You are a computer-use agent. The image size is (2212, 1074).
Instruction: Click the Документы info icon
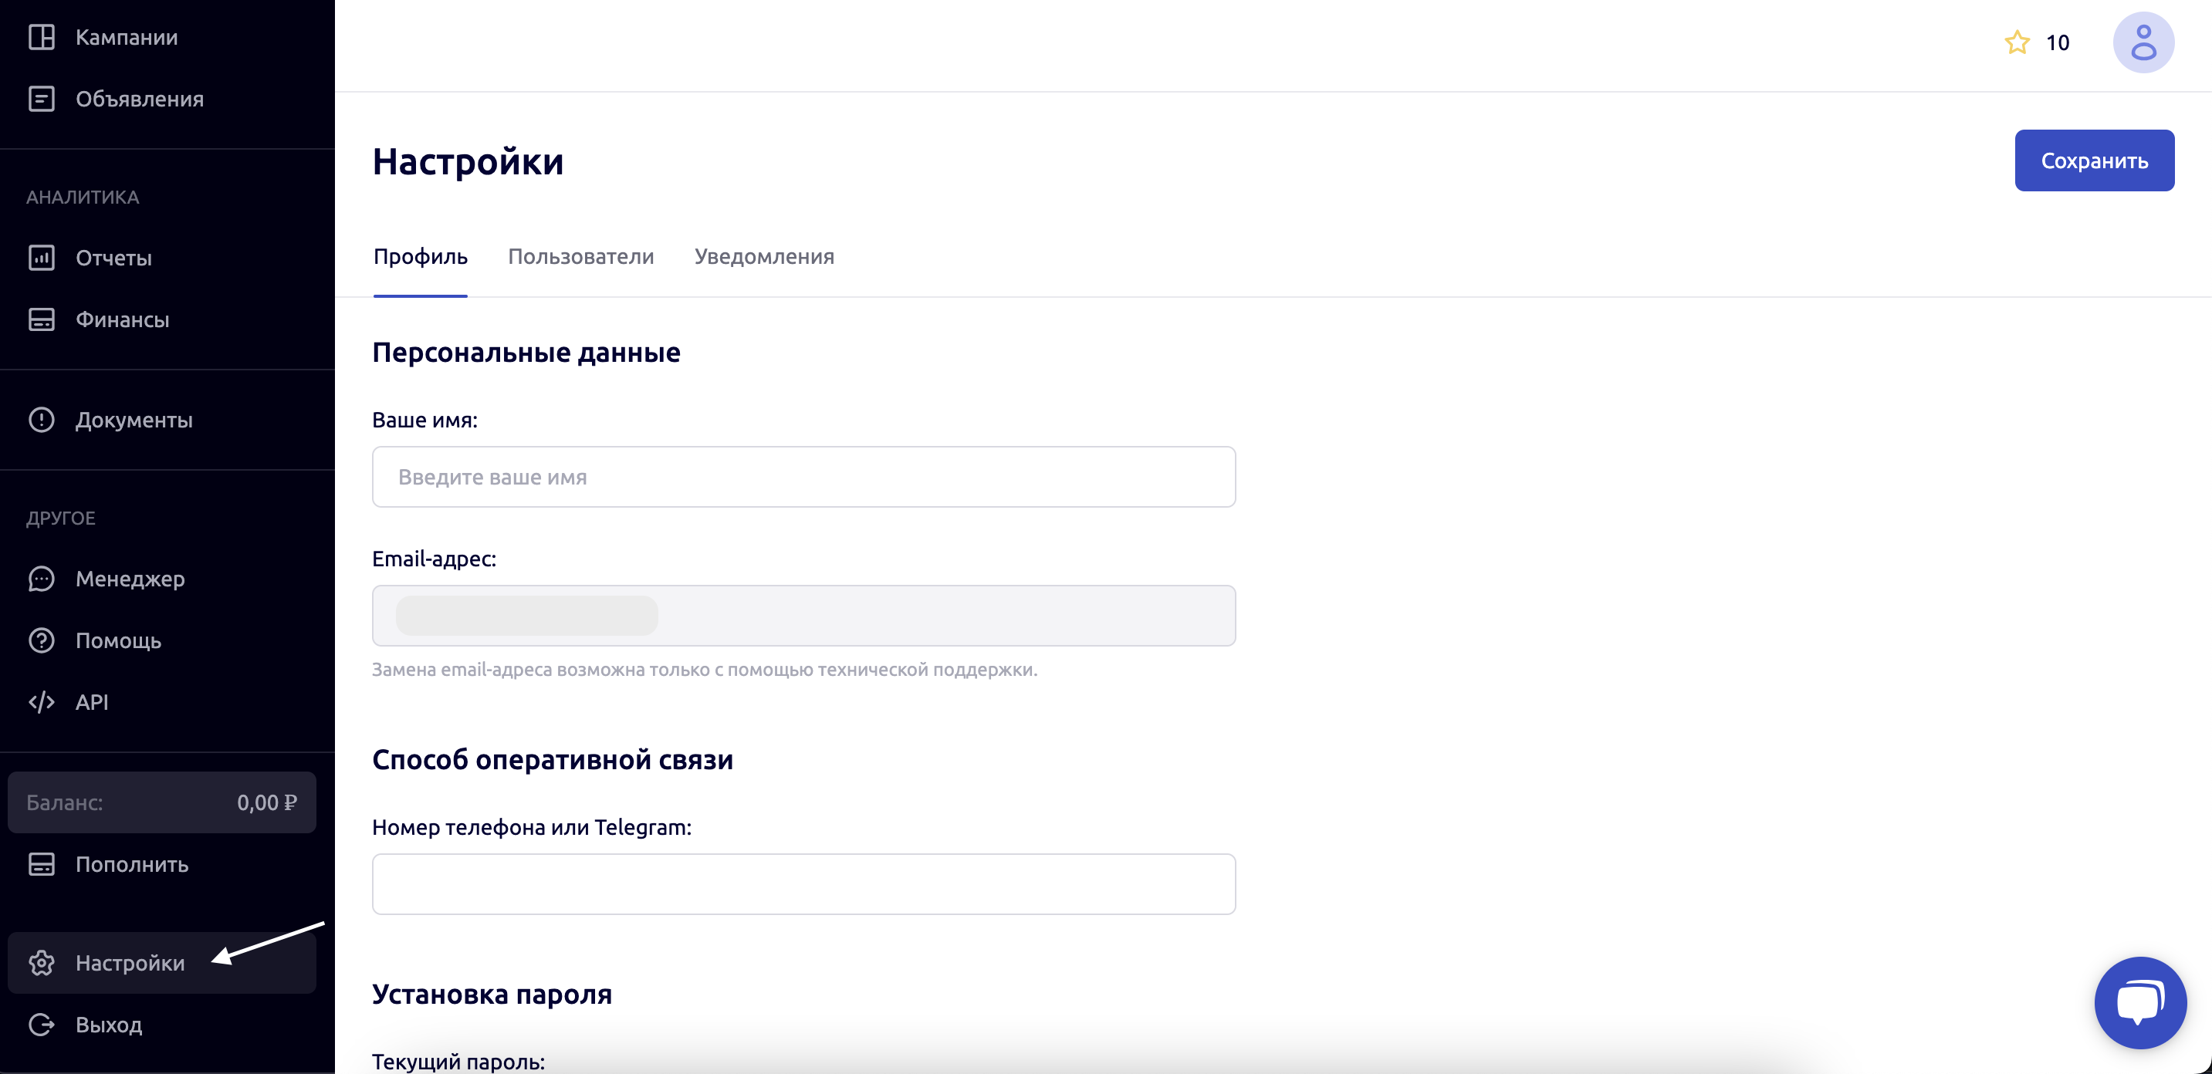41,420
